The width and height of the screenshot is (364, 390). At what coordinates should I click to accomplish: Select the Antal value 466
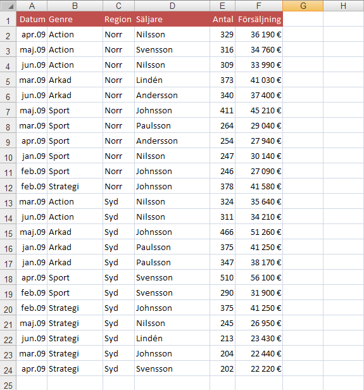pyautogui.click(x=223, y=232)
